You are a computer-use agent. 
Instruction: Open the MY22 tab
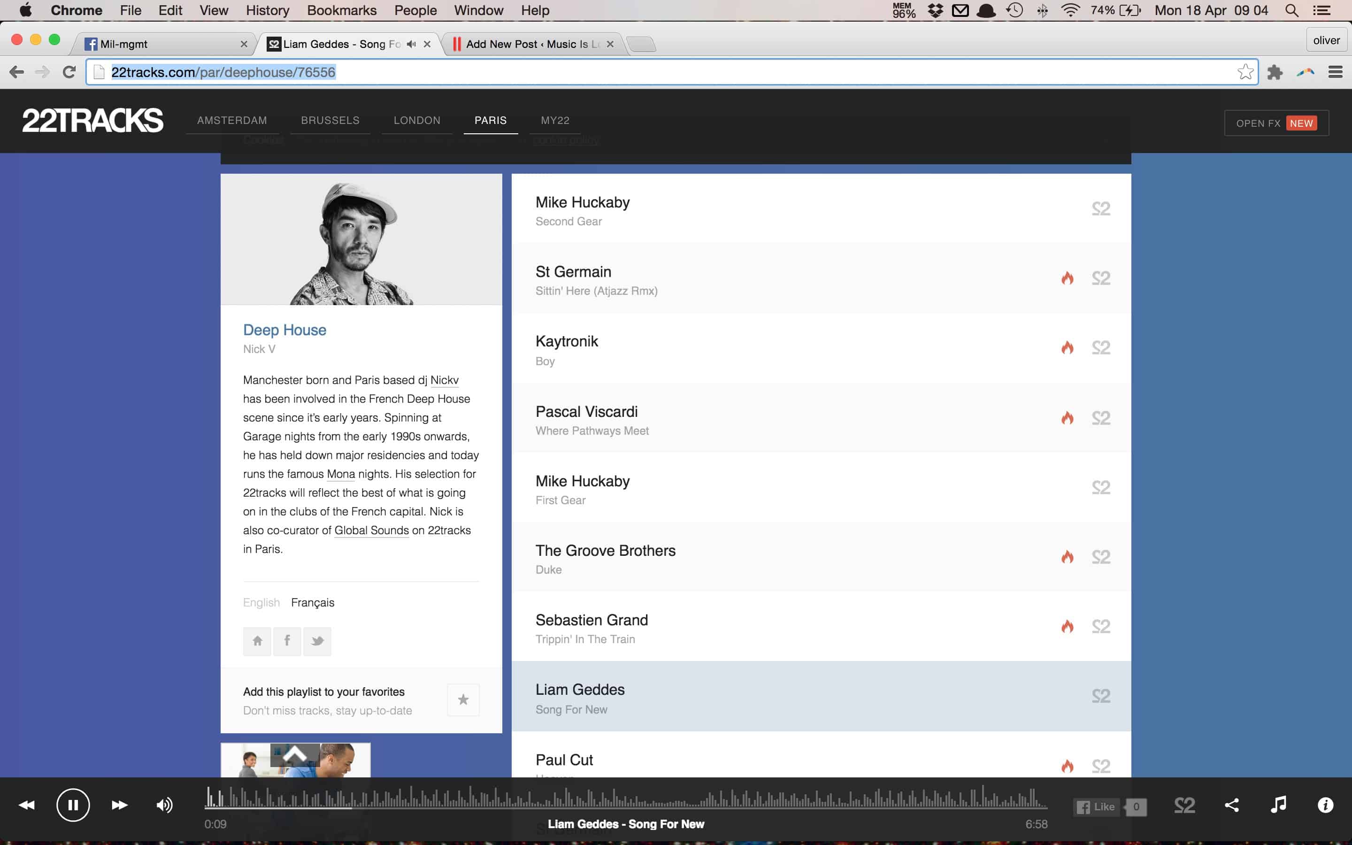pos(555,120)
